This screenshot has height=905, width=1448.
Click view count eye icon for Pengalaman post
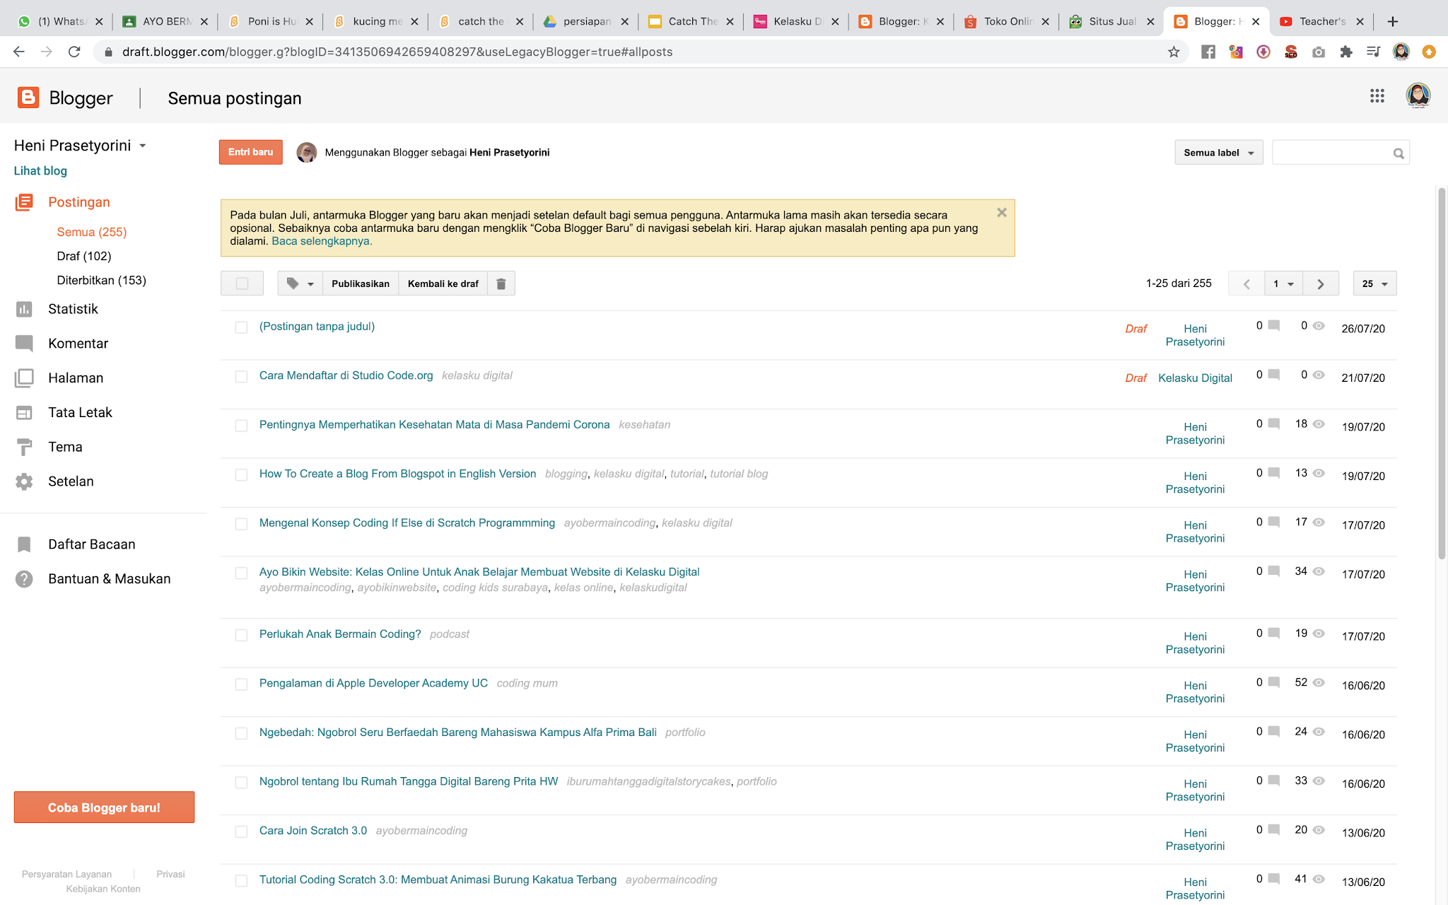pyautogui.click(x=1319, y=683)
